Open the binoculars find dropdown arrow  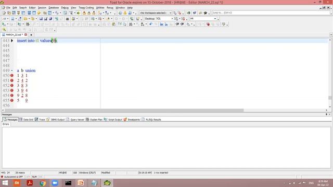coord(134,24)
